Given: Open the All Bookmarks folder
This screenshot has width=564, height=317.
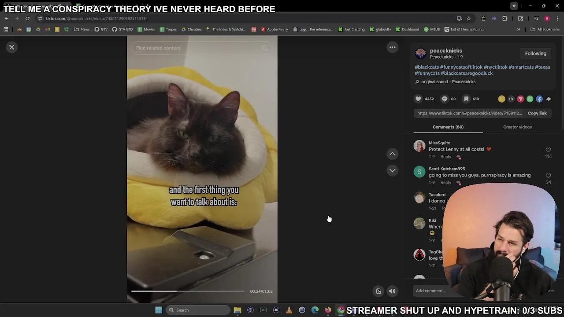Looking at the screenshot, I should tap(545, 29).
